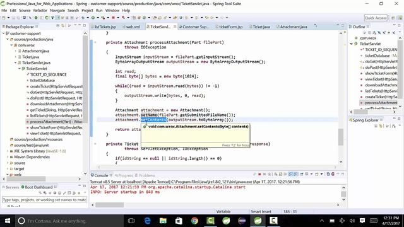Switch to the Ticket.java editor tab

point(259,26)
